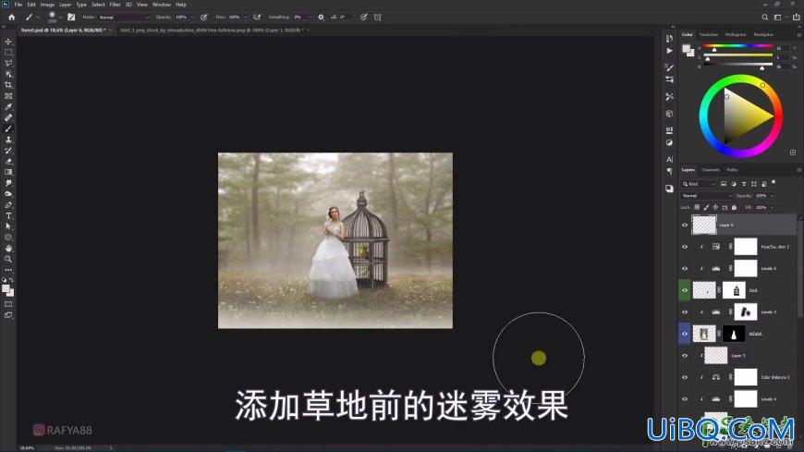Open Smoothing value dropdown arrow
The height and width of the screenshot is (452, 804).
(310, 17)
